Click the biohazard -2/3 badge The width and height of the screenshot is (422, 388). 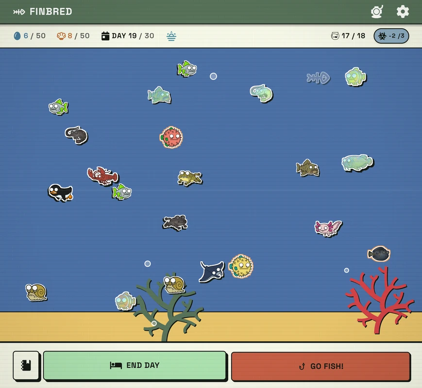(x=391, y=36)
